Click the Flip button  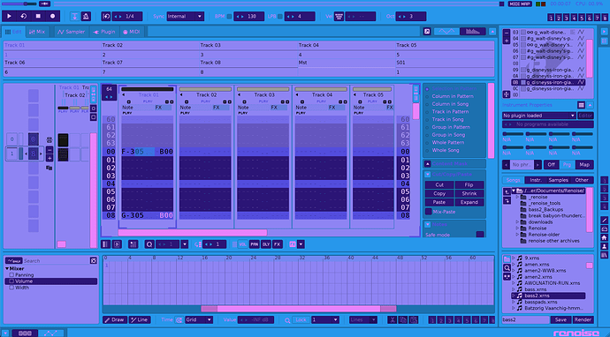point(469,185)
